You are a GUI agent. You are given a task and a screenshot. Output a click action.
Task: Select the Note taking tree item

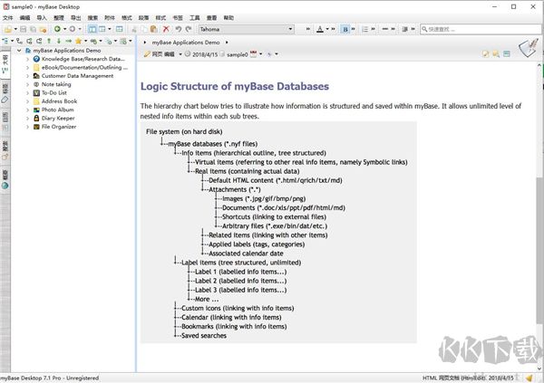(x=56, y=84)
